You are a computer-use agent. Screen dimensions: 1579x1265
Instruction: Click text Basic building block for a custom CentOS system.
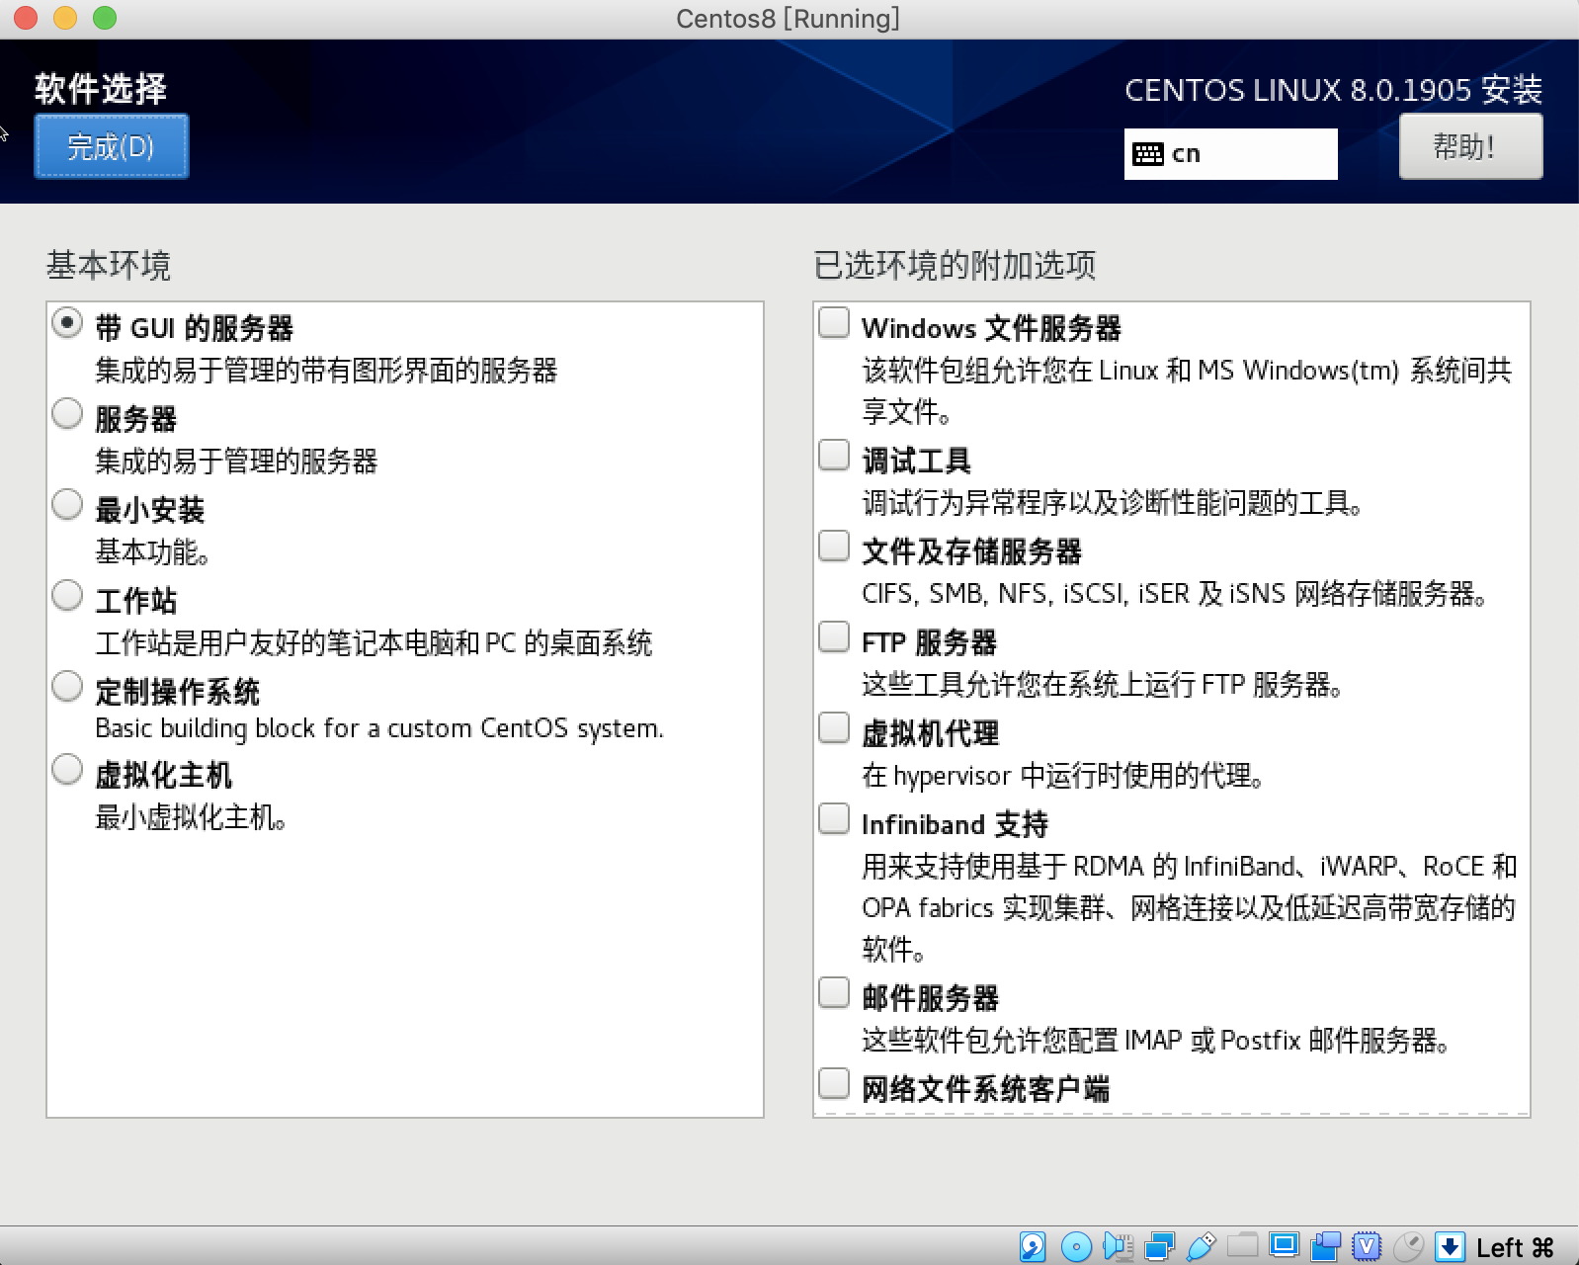point(379,728)
